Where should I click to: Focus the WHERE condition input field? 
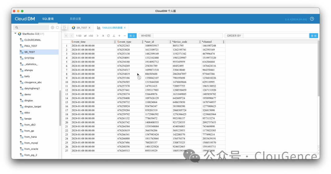[188, 36]
